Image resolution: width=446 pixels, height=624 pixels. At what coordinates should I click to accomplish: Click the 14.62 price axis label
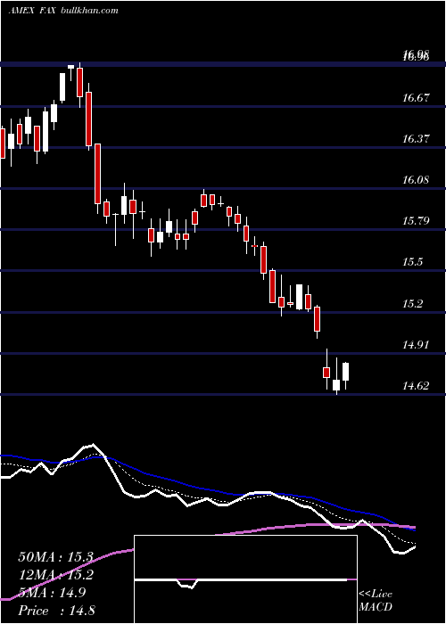tap(416, 386)
